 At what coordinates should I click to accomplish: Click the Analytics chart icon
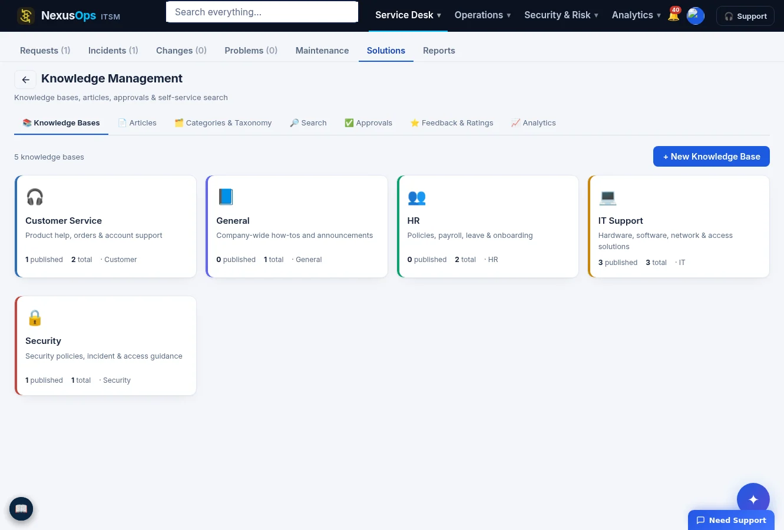[516, 123]
